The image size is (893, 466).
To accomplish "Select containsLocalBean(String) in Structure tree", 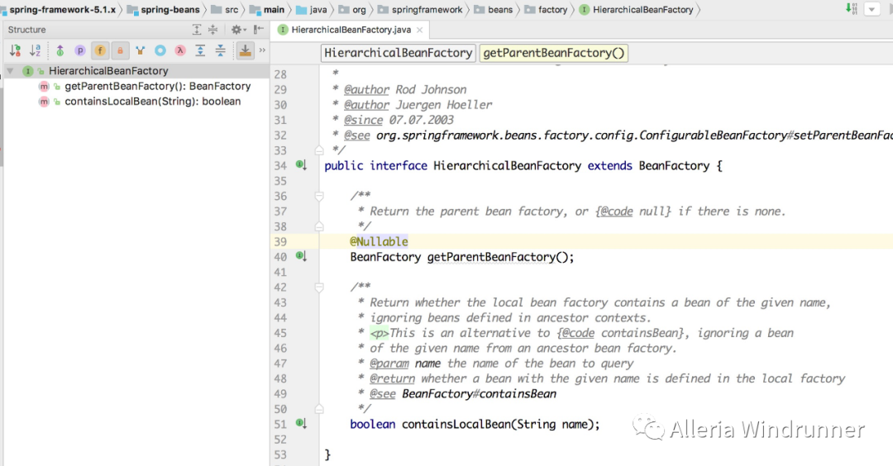I will 152,102.
